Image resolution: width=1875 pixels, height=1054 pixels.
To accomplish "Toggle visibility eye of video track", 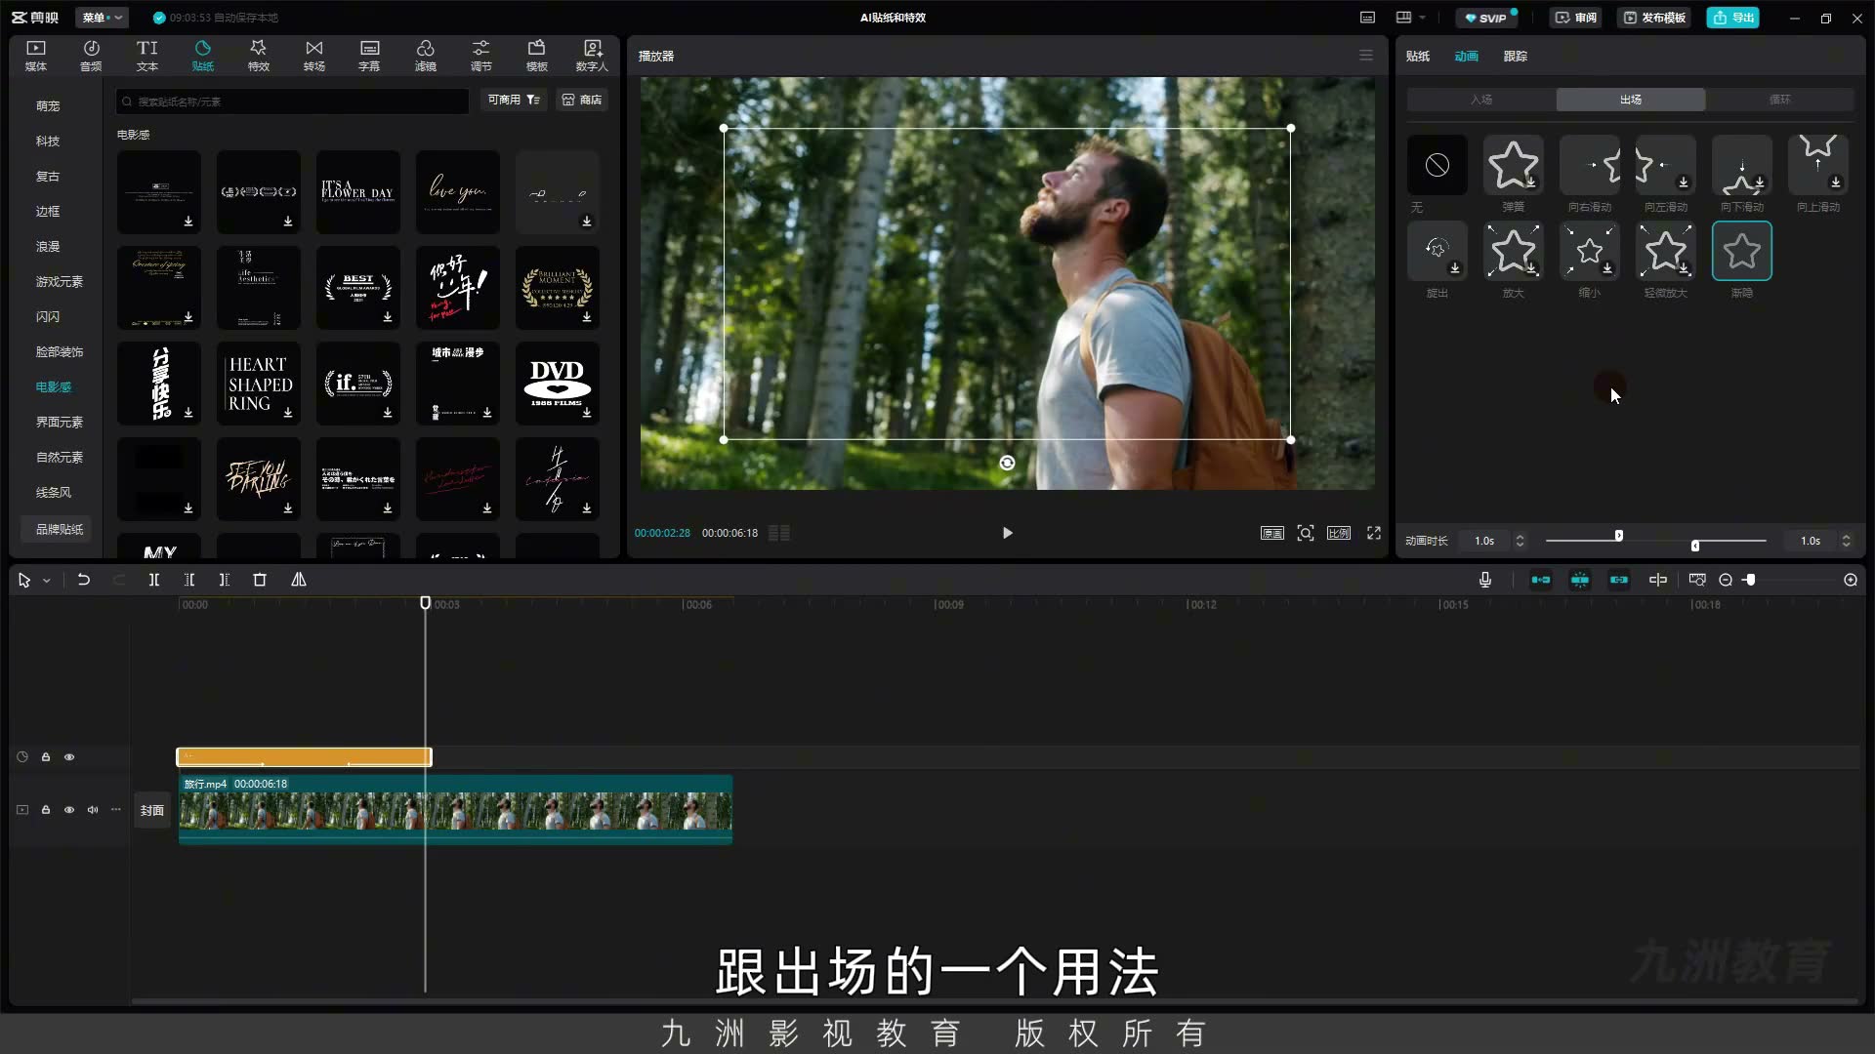I will [69, 810].
